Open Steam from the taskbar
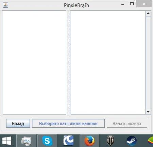The height and width of the screenshot is (147, 153). [x=132, y=141]
